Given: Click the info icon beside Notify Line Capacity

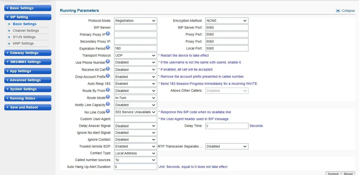Looking at the screenshot, I should click(x=108, y=104).
